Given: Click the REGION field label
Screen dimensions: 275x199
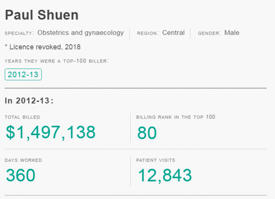Looking at the screenshot, I should [148, 33].
